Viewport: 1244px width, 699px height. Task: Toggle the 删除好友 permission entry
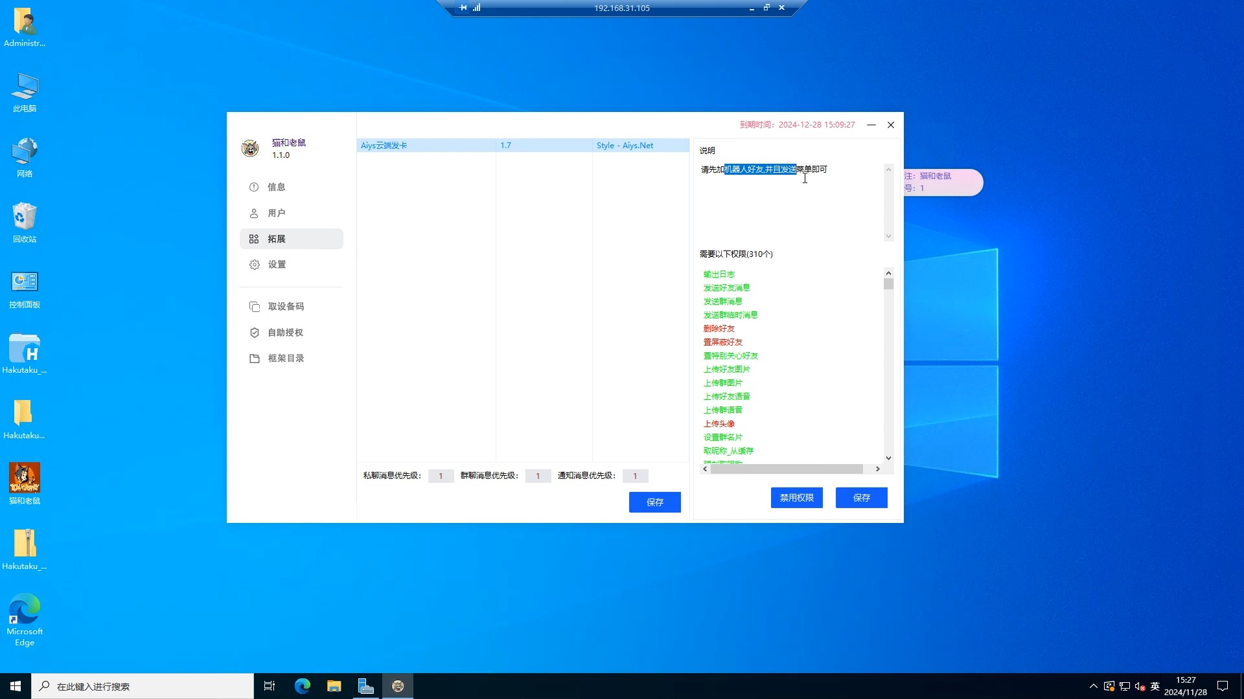pos(719,329)
